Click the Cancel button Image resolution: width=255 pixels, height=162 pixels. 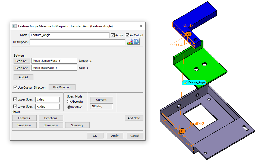click(x=135, y=136)
